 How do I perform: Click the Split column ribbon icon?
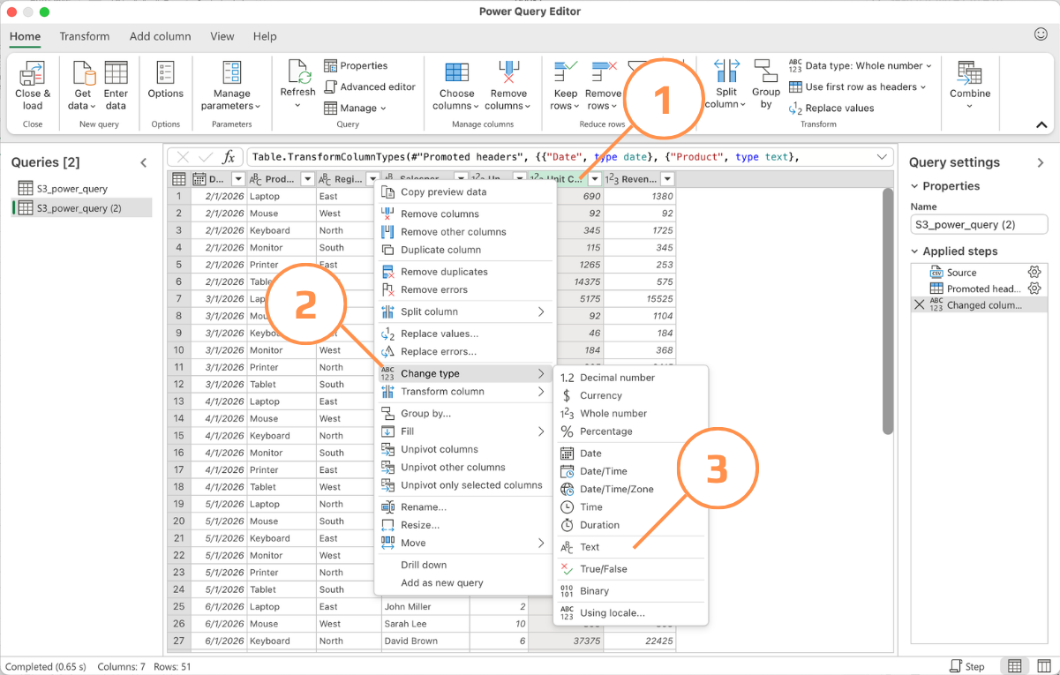coord(726,71)
